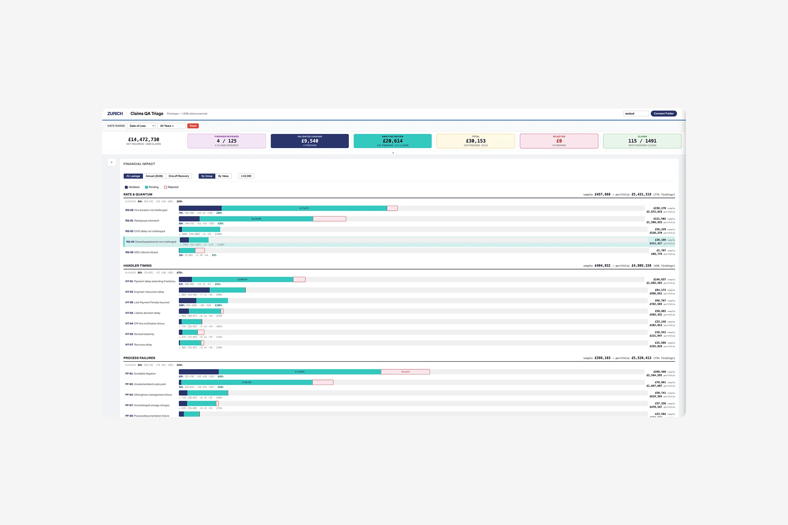The image size is (788, 525).
Task: Open the Date of Loss dropdown
Action: [x=142, y=126]
